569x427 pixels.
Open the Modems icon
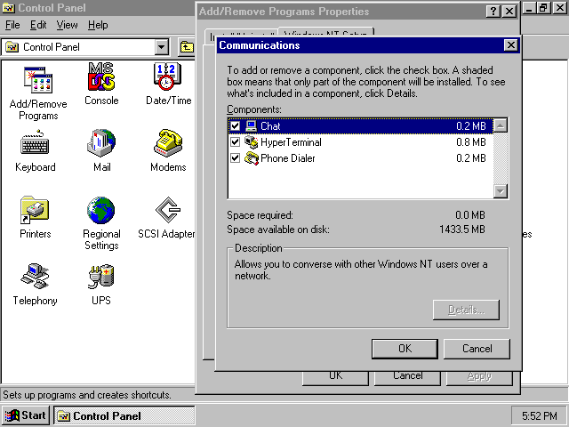[x=168, y=143]
